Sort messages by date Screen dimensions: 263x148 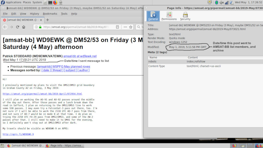point(46,70)
